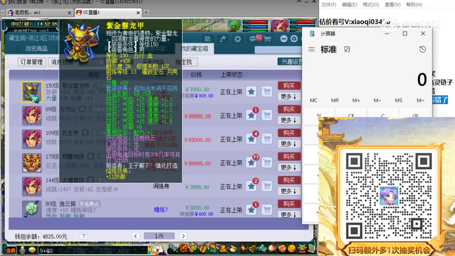The image size is (455, 256).
Task: Buy the 144级 大唐官府 character
Action: pos(289,180)
